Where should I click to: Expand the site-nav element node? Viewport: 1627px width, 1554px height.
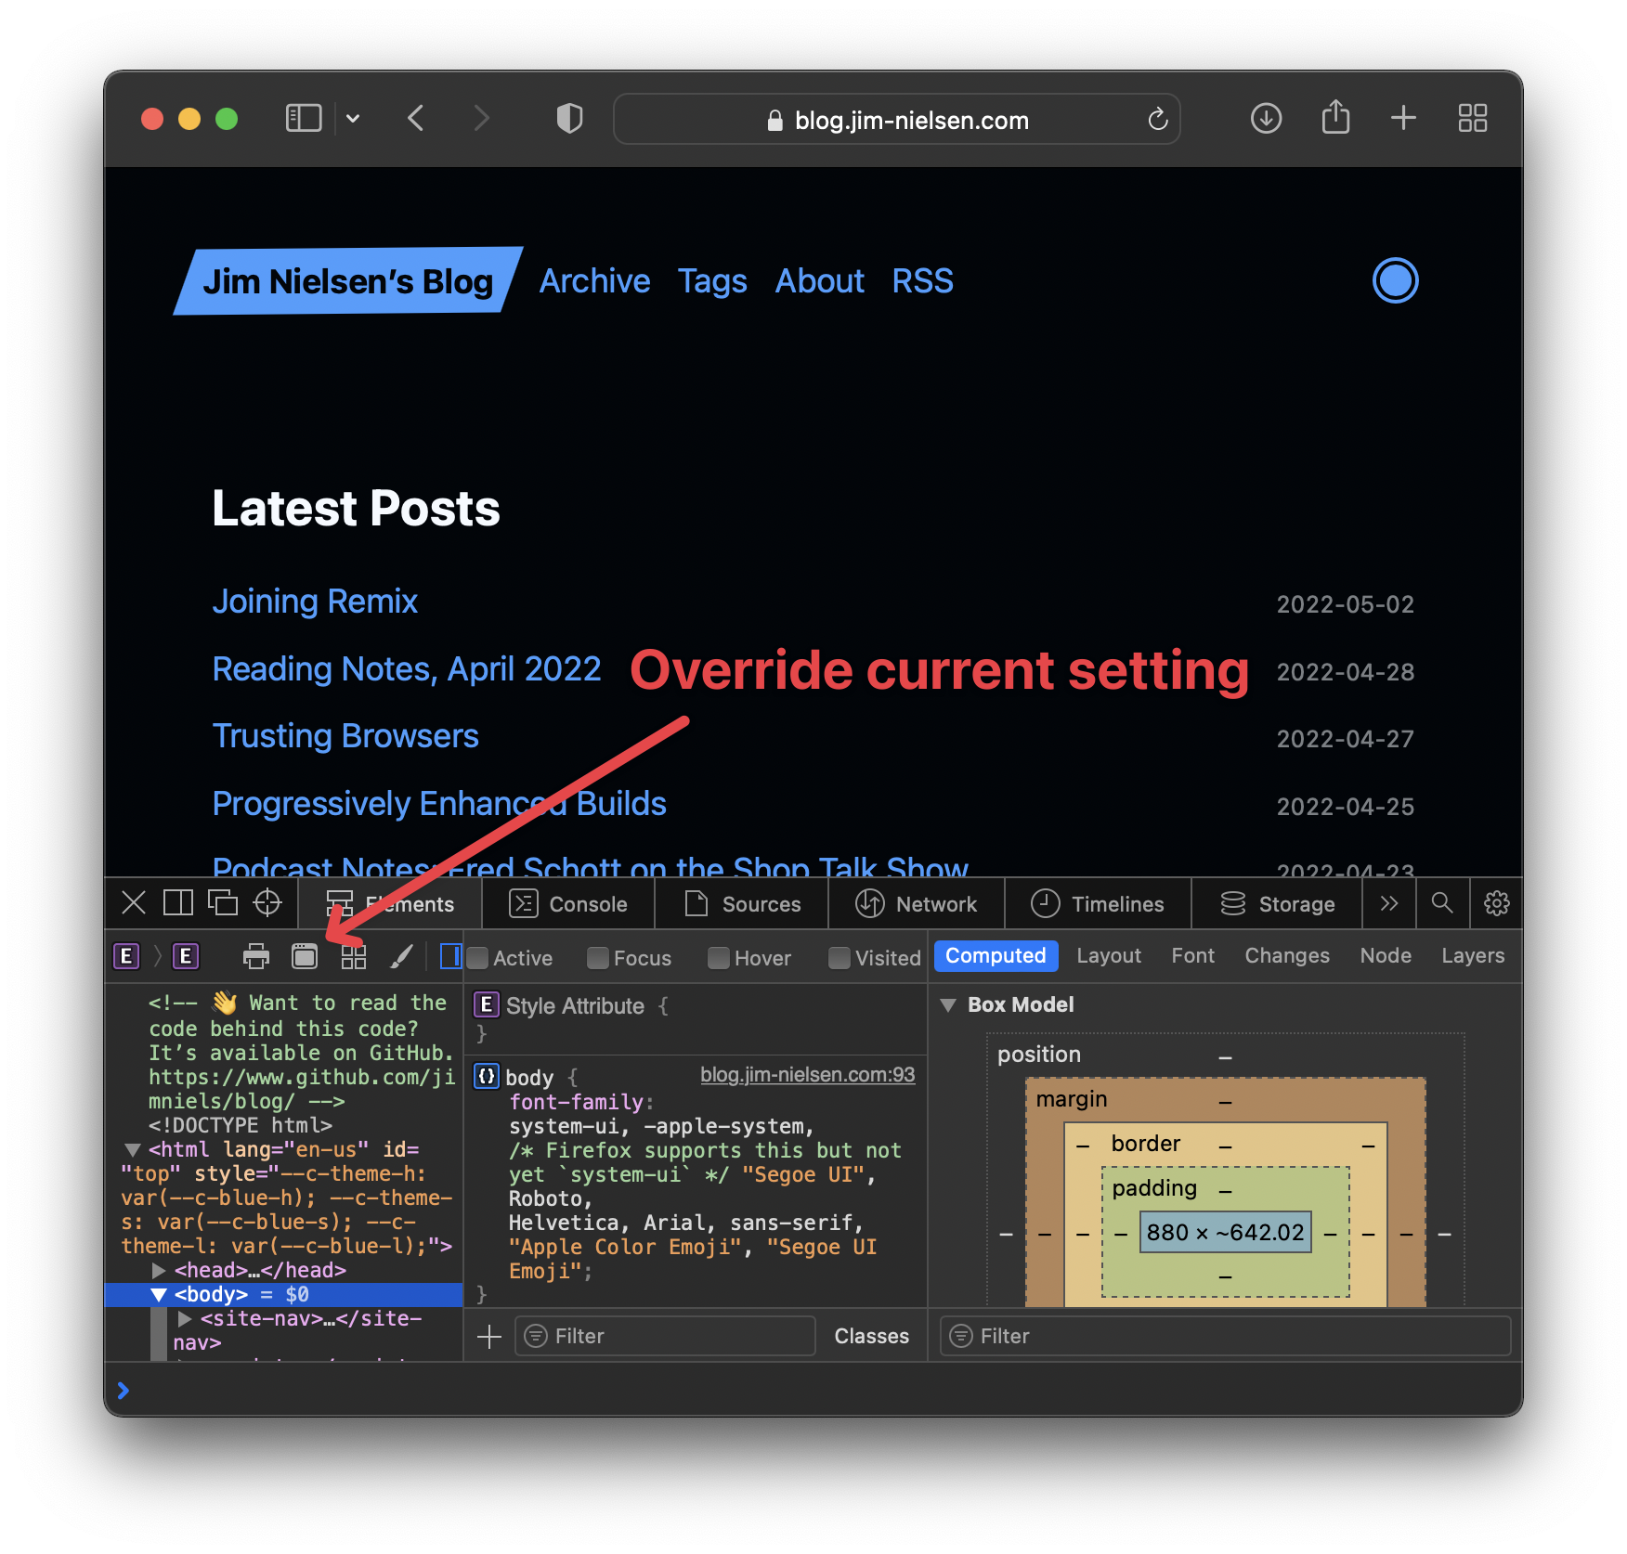(185, 1319)
